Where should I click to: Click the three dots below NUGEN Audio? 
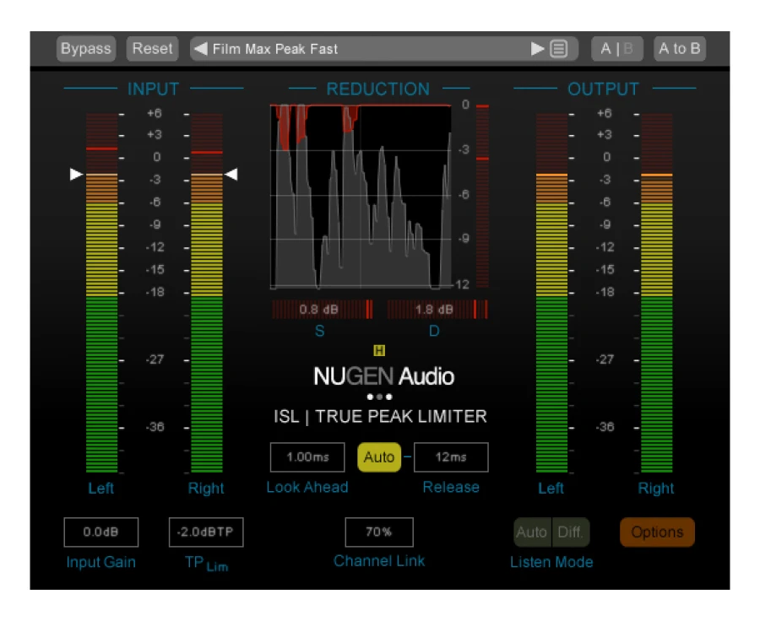click(x=379, y=397)
